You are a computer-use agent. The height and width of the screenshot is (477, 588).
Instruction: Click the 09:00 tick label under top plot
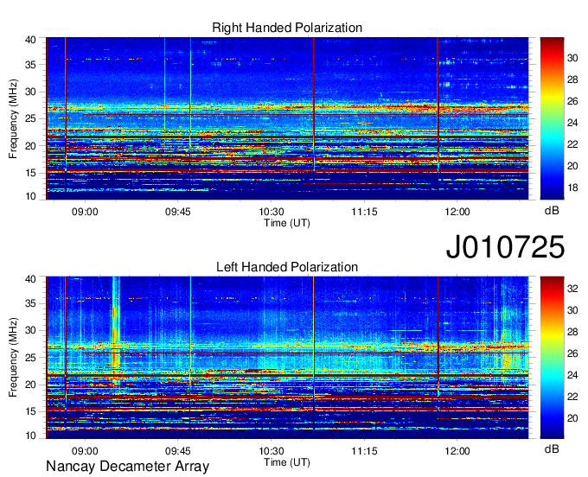pyautogui.click(x=85, y=212)
